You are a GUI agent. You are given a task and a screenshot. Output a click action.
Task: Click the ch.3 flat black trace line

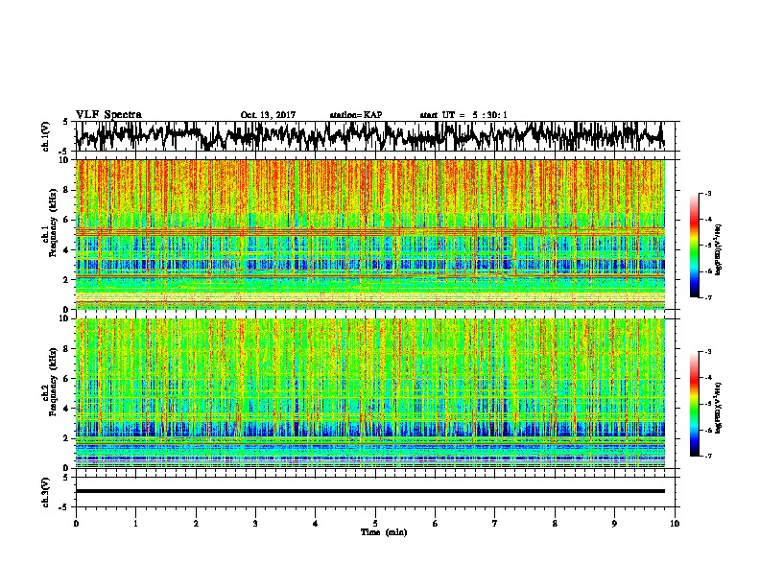[x=369, y=491]
